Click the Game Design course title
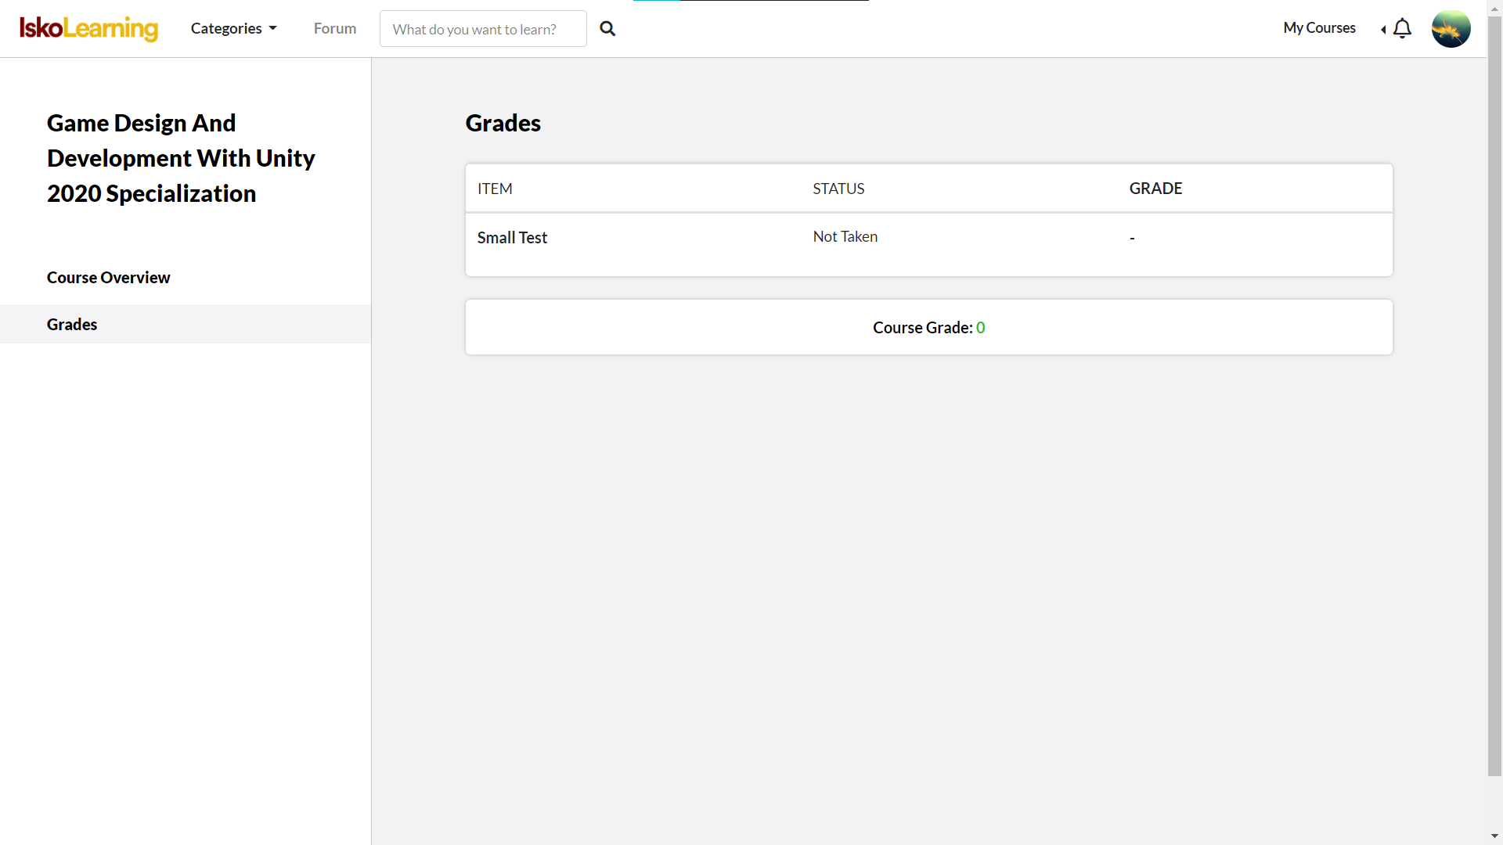 [x=180, y=158]
